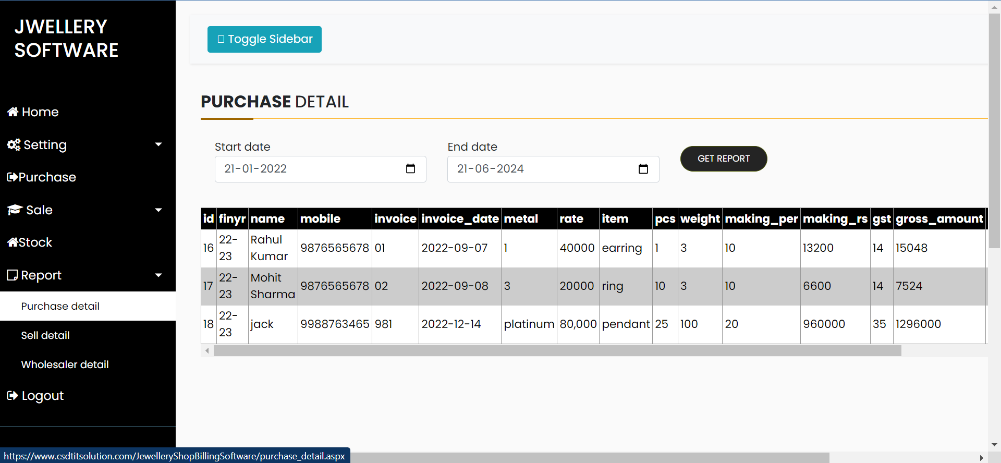Open the End date calendar picker icon
This screenshot has height=463, width=1001.
tap(643, 169)
